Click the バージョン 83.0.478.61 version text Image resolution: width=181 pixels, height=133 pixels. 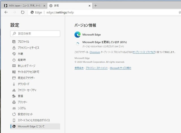(103, 46)
